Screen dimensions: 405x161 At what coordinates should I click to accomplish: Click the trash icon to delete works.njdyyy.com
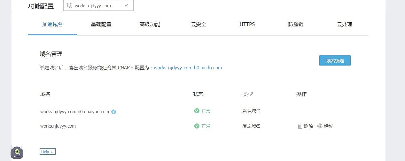[x=300, y=126]
